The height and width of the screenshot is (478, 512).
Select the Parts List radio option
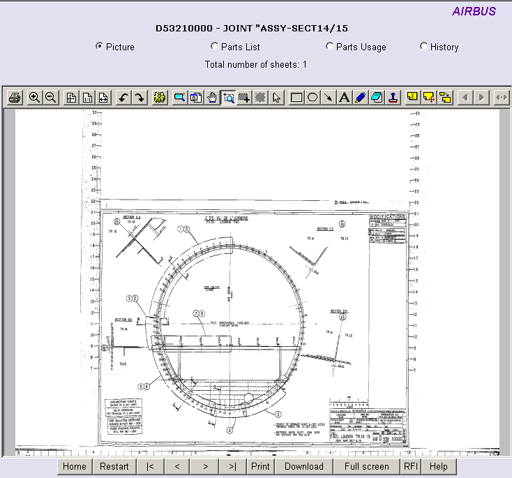point(215,46)
